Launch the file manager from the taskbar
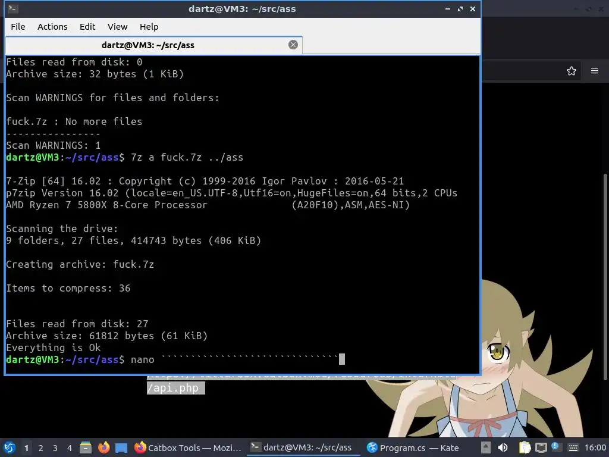Viewport: 609px width, 457px height. click(x=86, y=447)
